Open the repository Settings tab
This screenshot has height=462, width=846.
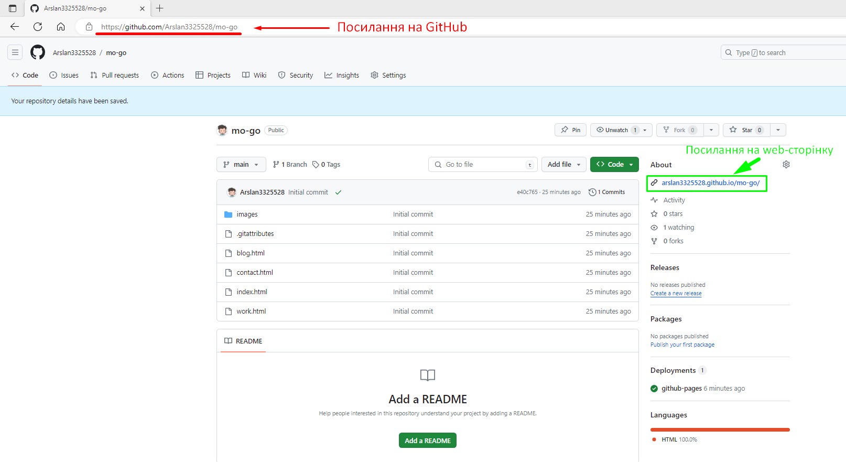[x=388, y=76]
